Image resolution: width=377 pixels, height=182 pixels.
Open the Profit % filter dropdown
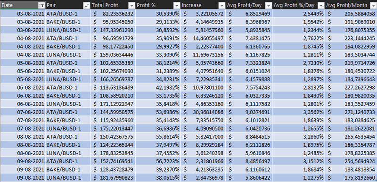click(177, 5)
